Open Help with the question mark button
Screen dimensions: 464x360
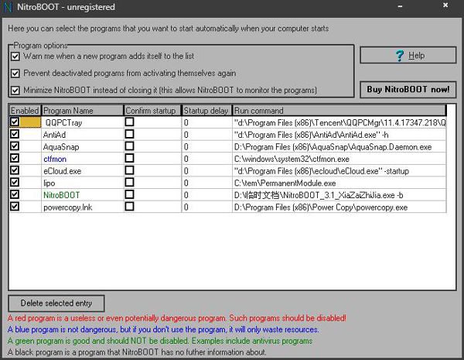[x=408, y=55]
